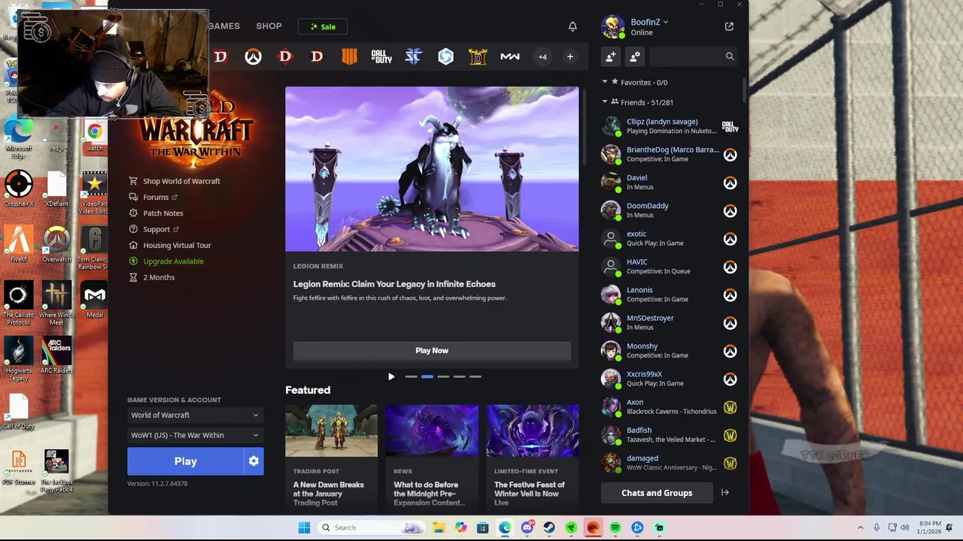The image size is (963, 541).
Task: Click the Play Now button
Action: click(432, 350)
